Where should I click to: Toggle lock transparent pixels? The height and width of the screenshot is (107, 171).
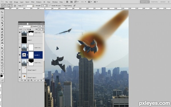point(24,29)
